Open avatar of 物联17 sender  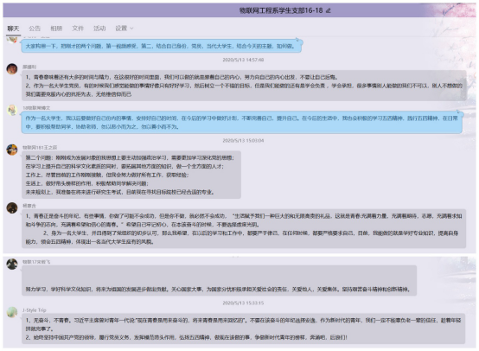pyautogui.click(x=12, y=265)
